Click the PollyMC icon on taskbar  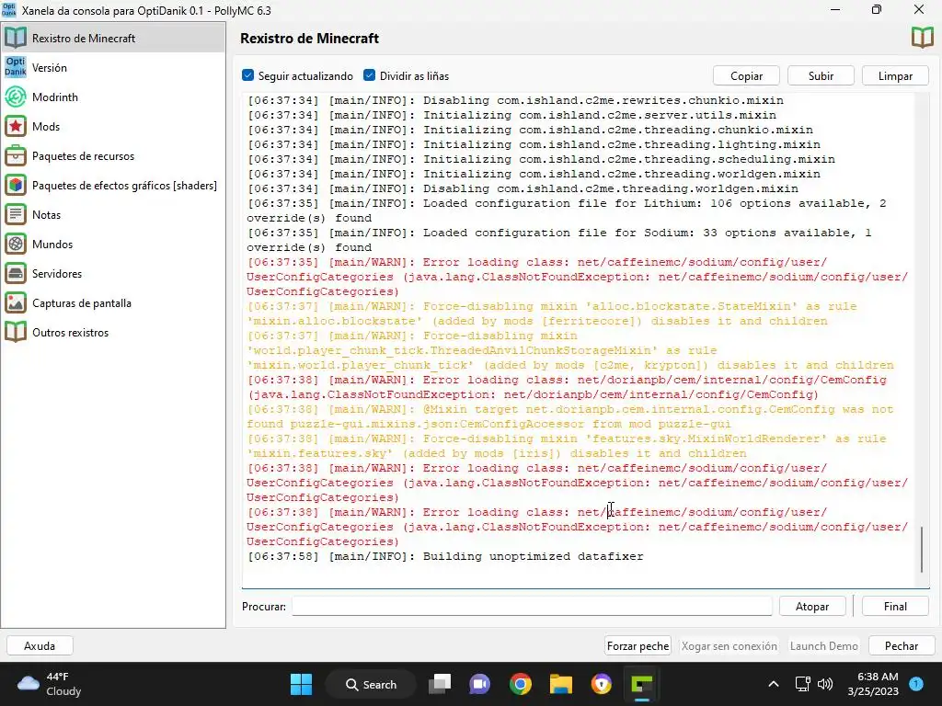coord(641,684)
